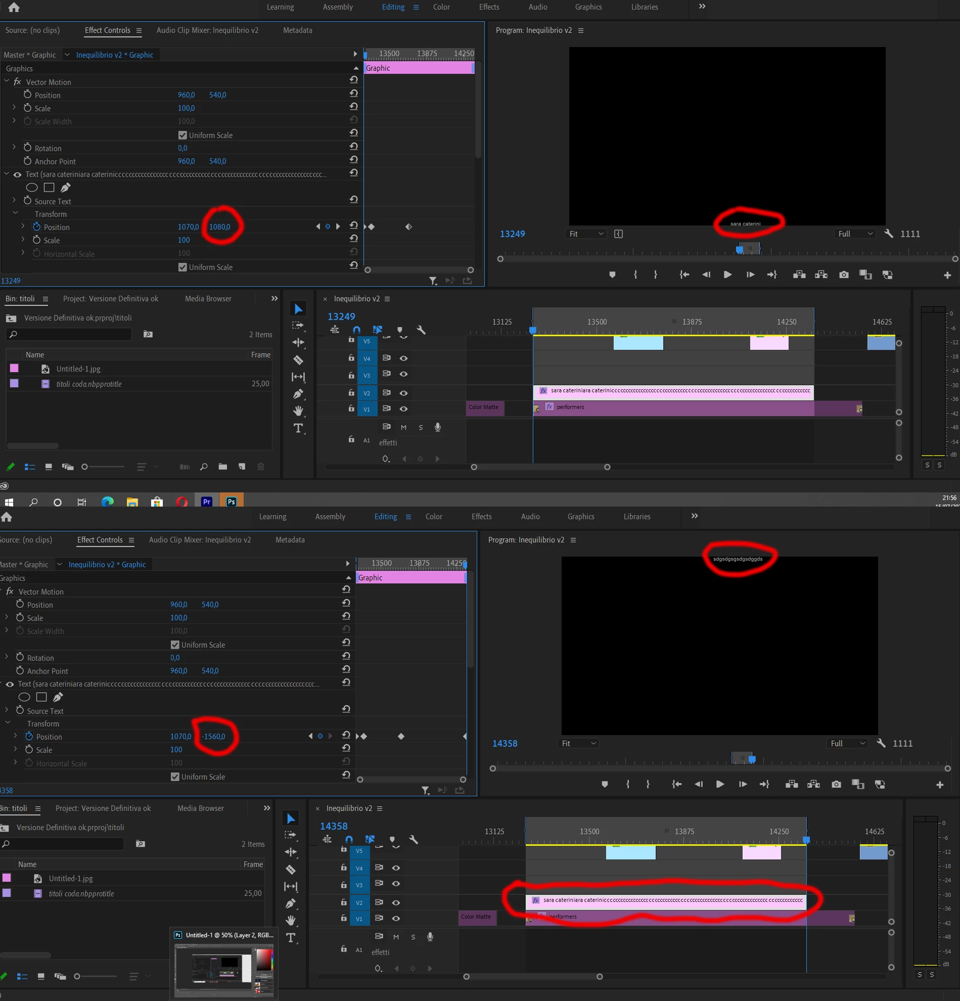Go to In point in upper Program monitor
This screenshot has height=1001, width=960.
(684, 275)
